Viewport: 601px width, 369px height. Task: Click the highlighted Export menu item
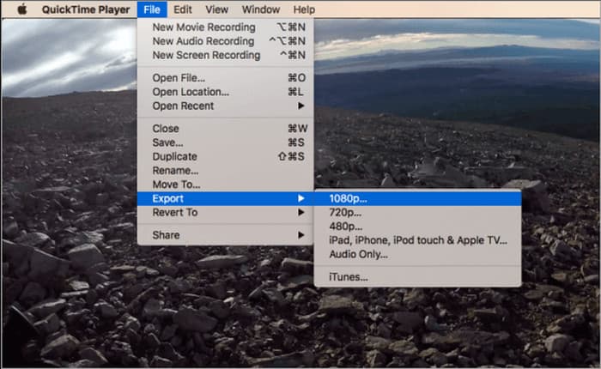pos(225,198)
